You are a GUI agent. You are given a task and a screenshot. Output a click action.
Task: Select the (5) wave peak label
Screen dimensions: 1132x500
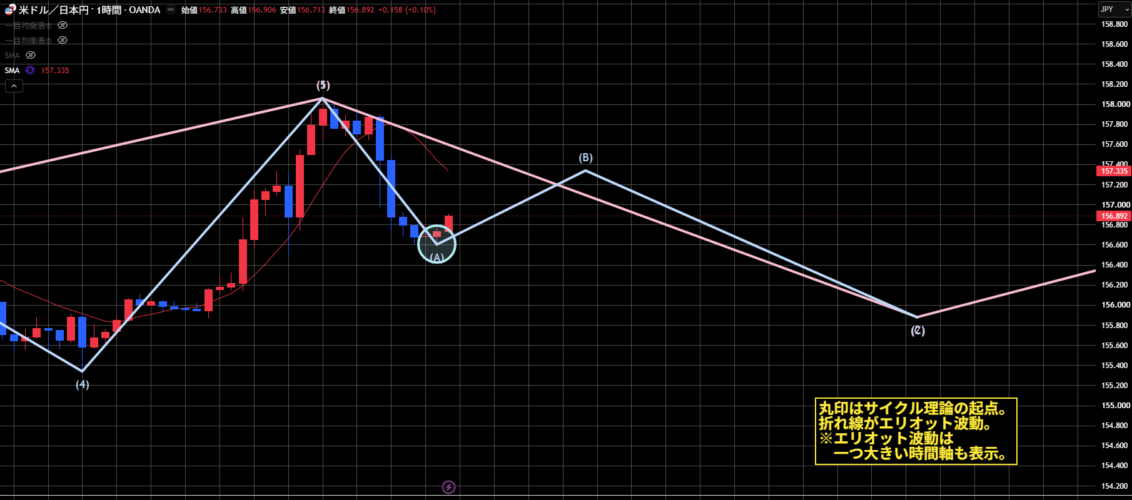(x=323, y=85)
